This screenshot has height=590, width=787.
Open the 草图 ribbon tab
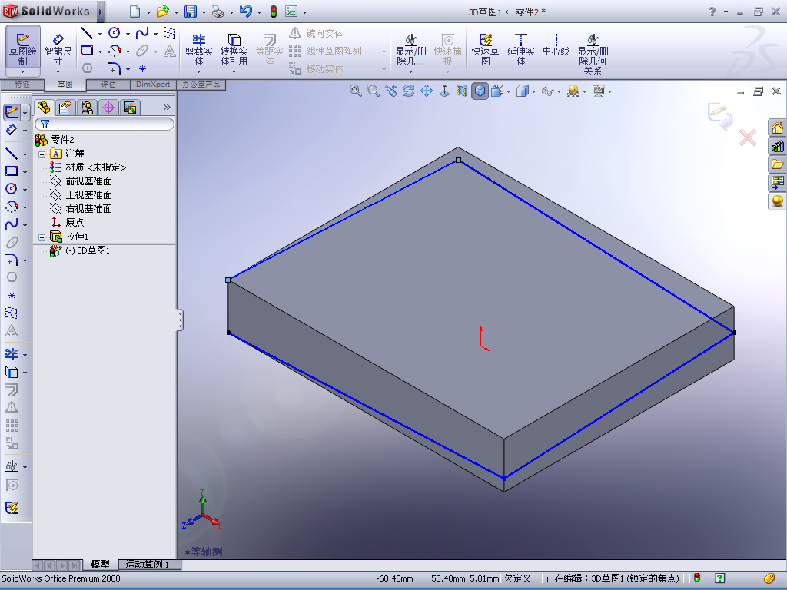[x=65, y=85]
